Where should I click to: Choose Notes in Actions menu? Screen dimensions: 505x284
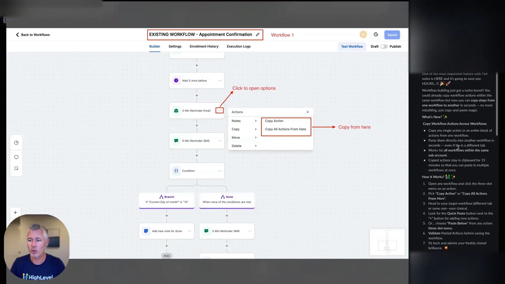click(x=236, y=121)
